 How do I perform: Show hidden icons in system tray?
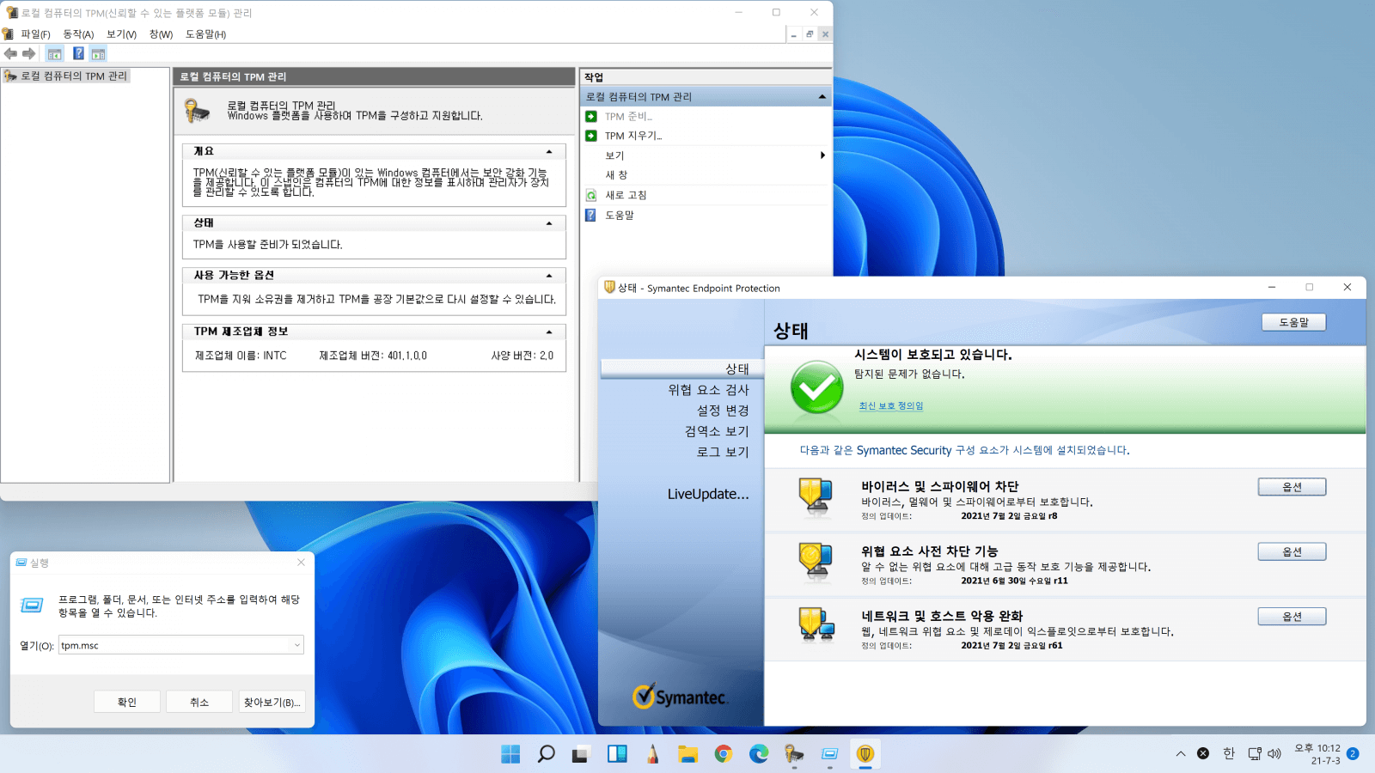(1181, 754)
